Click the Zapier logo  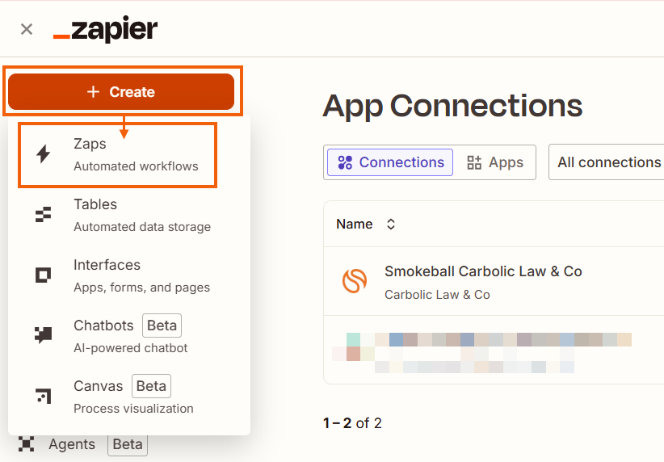(106, 29)
